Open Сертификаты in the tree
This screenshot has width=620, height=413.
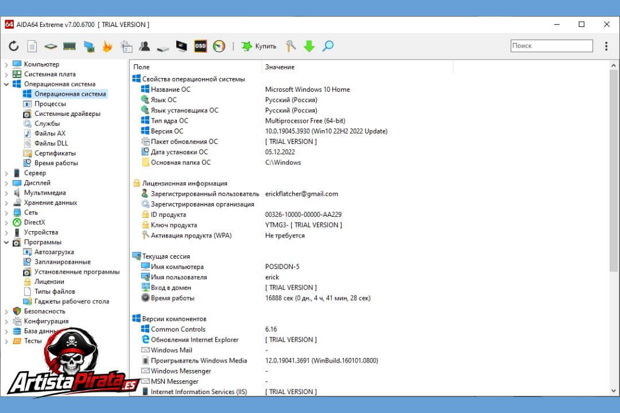click(x=55, y=153)
